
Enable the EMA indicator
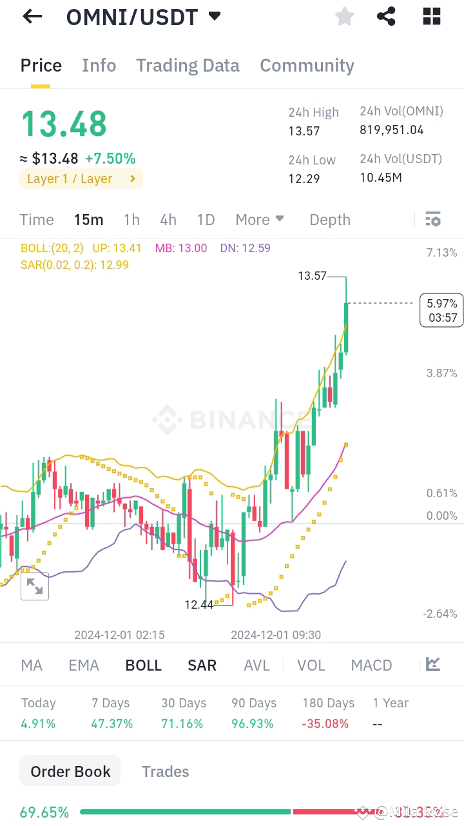(x=84, y=665)
